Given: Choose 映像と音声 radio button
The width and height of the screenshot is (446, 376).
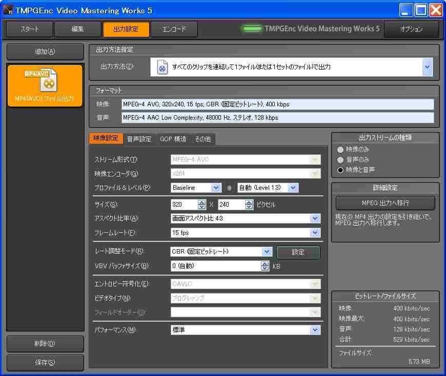Looking at the screenshot, I should (x=340, y=170).
